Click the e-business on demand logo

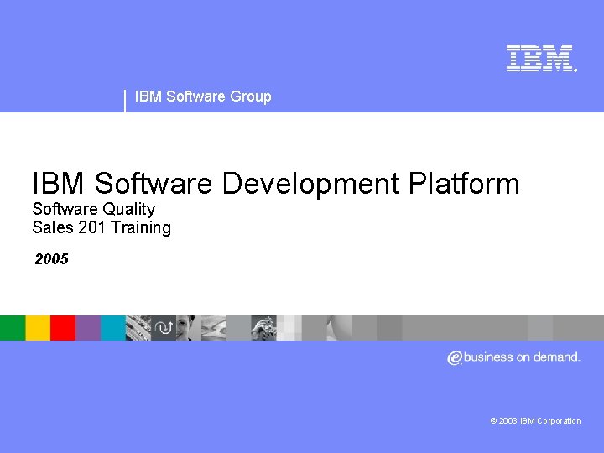click(513, 357)
